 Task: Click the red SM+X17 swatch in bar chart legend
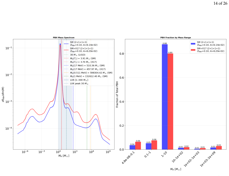tap(193, 50)
